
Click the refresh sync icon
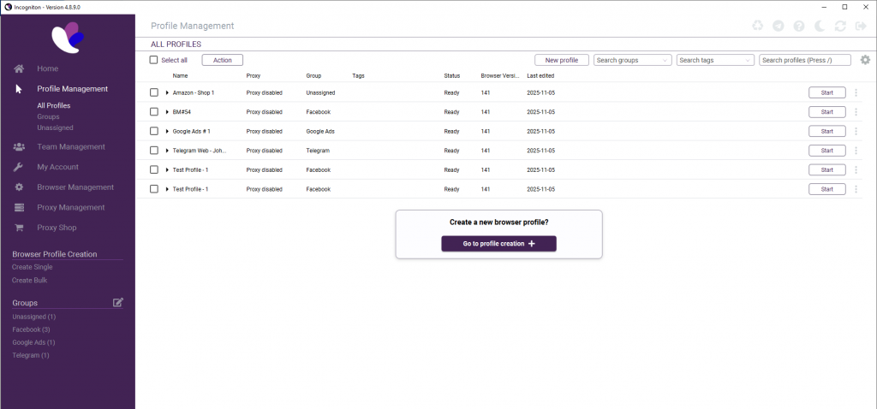[x=840, y=26]
